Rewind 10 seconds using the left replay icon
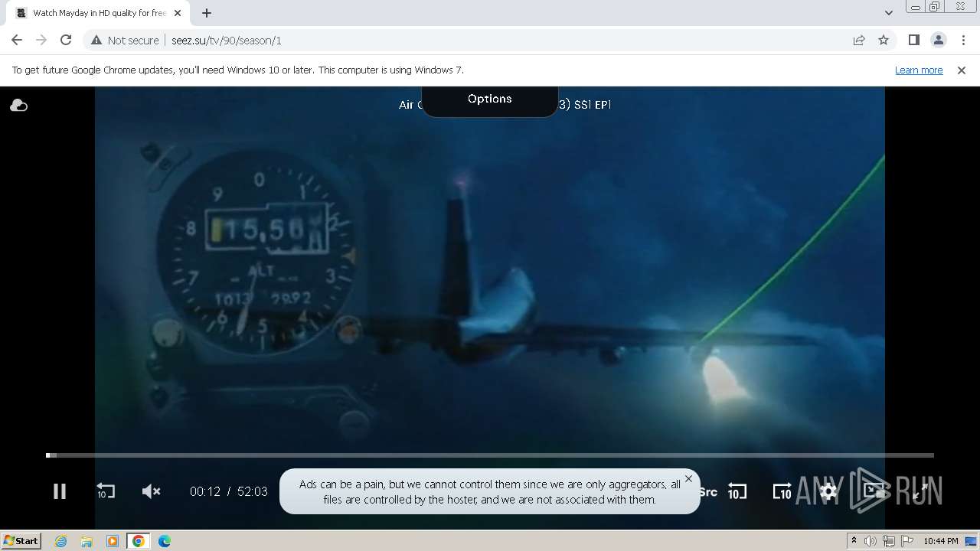The height and width of the screenshot is (551, 980). coord(105,491)
